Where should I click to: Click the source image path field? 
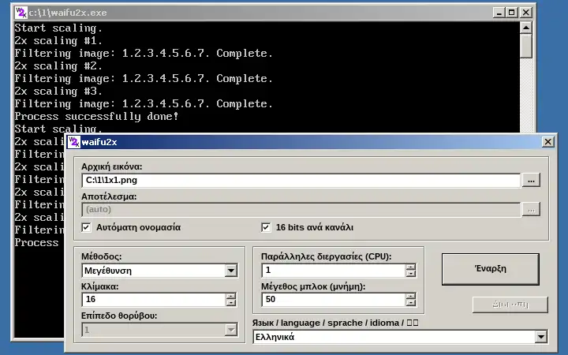[x=301, y=181]
